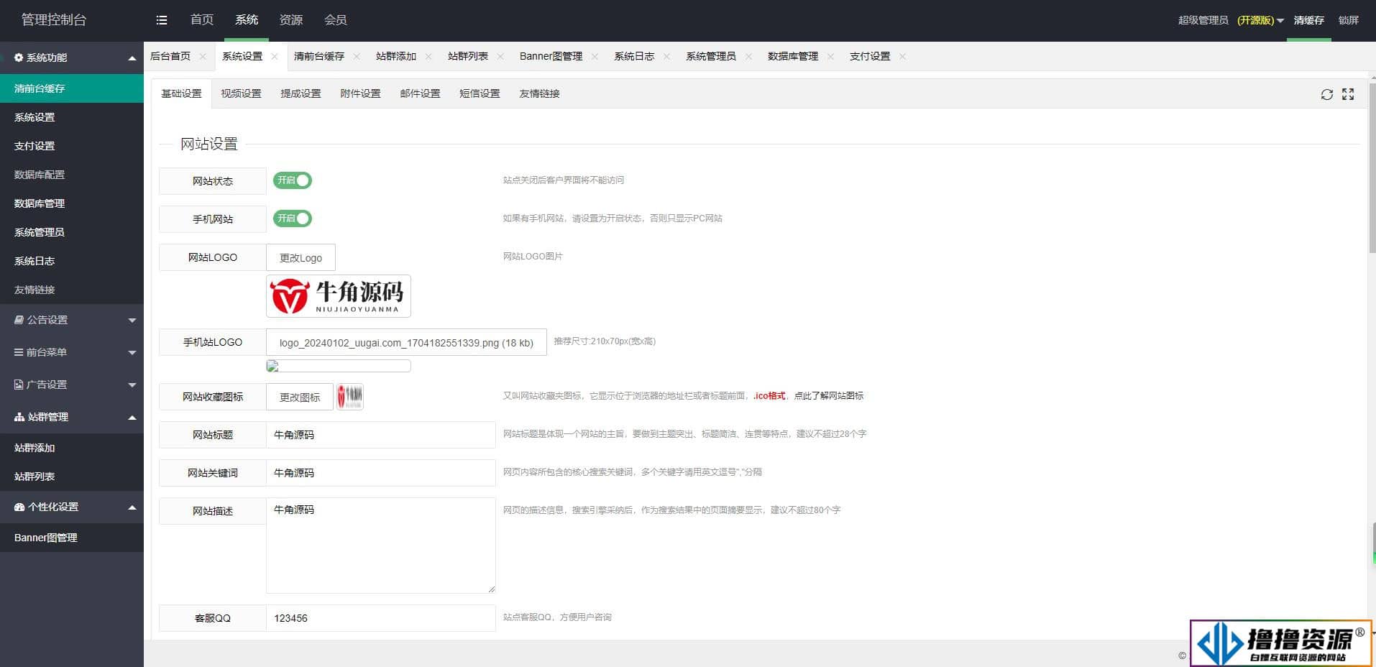Open 系统设置 in the sidebar
1376x667 pixels.
click(72, 117)
